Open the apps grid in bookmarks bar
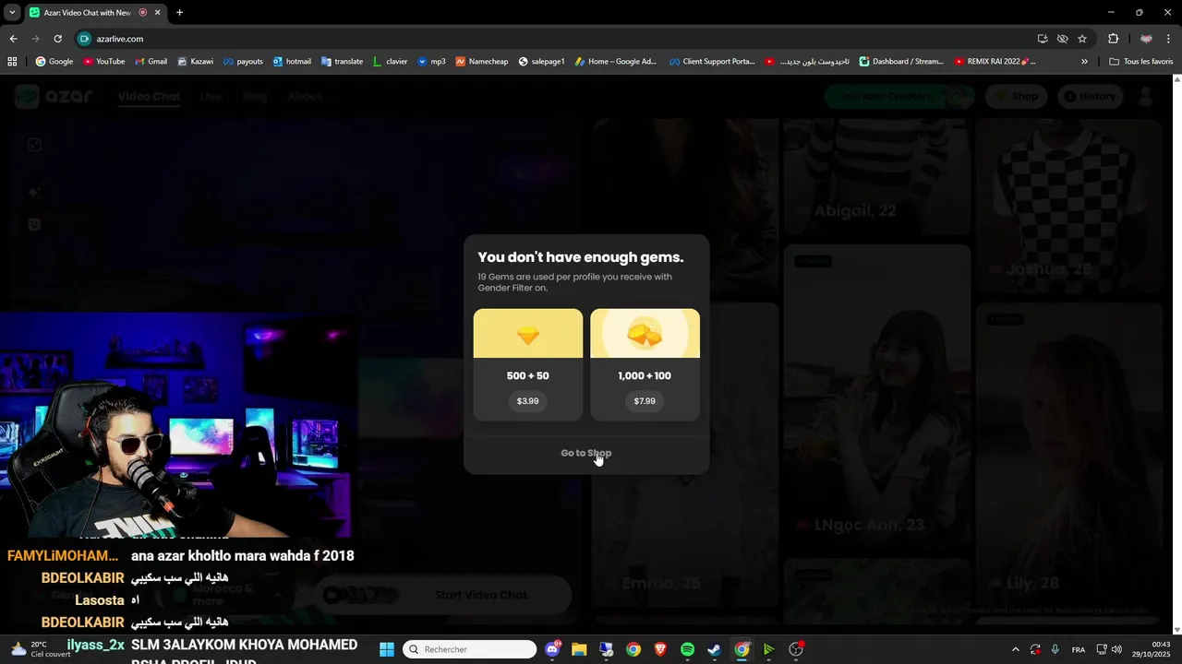The width and height of the screenshot is (1182, 664). pyautogui.click(x=12, y=62)
